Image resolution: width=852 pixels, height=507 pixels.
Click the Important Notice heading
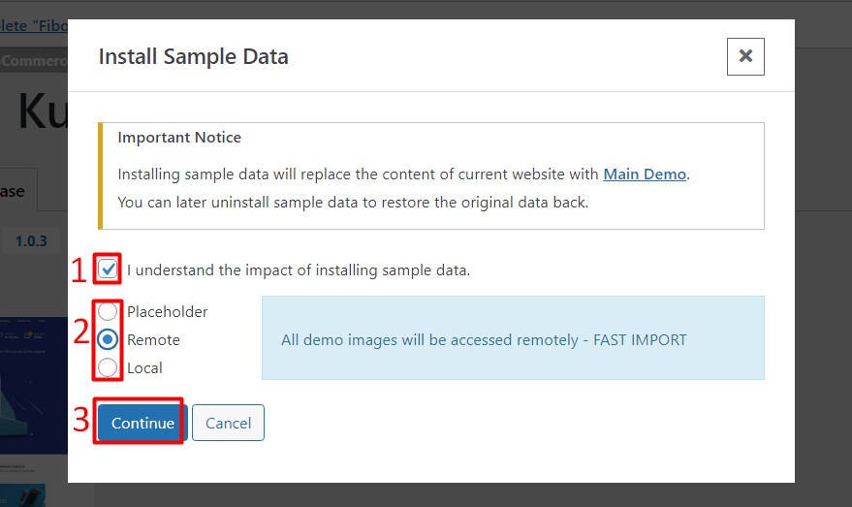(x=179, y=137)
